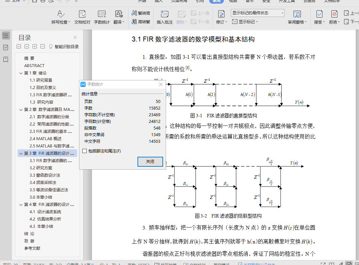Open the 显示标记的最终状态 dropdown
The width and height of the screenshot is (359, 265).
(258, 13)
